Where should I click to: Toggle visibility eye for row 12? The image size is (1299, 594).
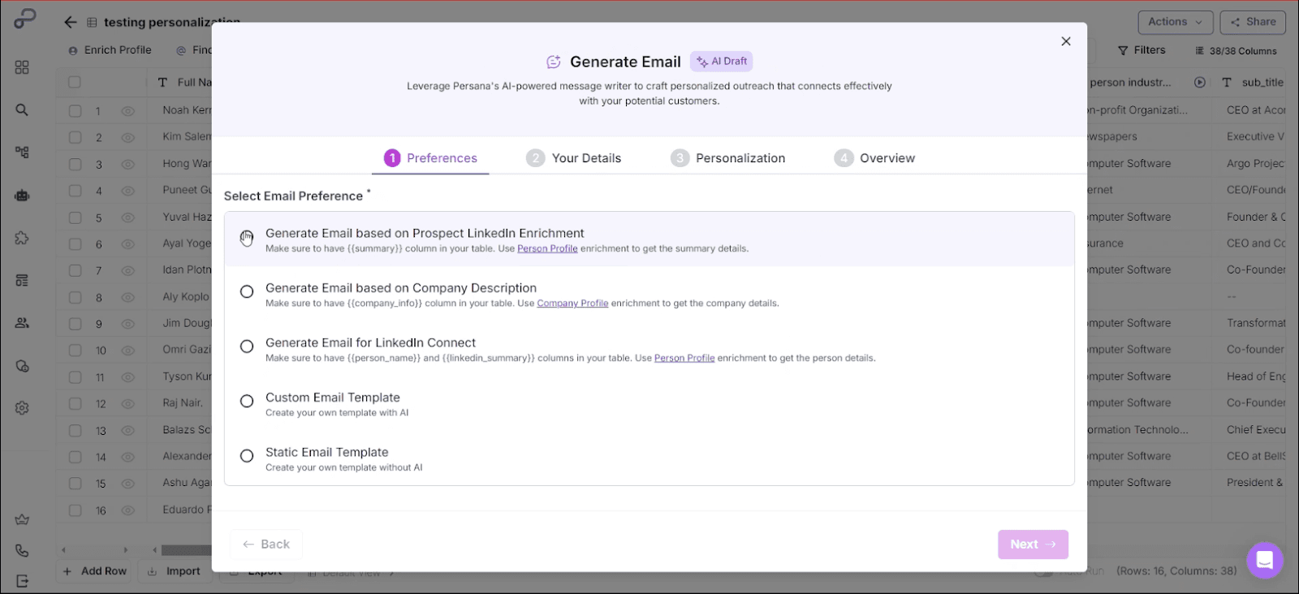tap(128, 403)
